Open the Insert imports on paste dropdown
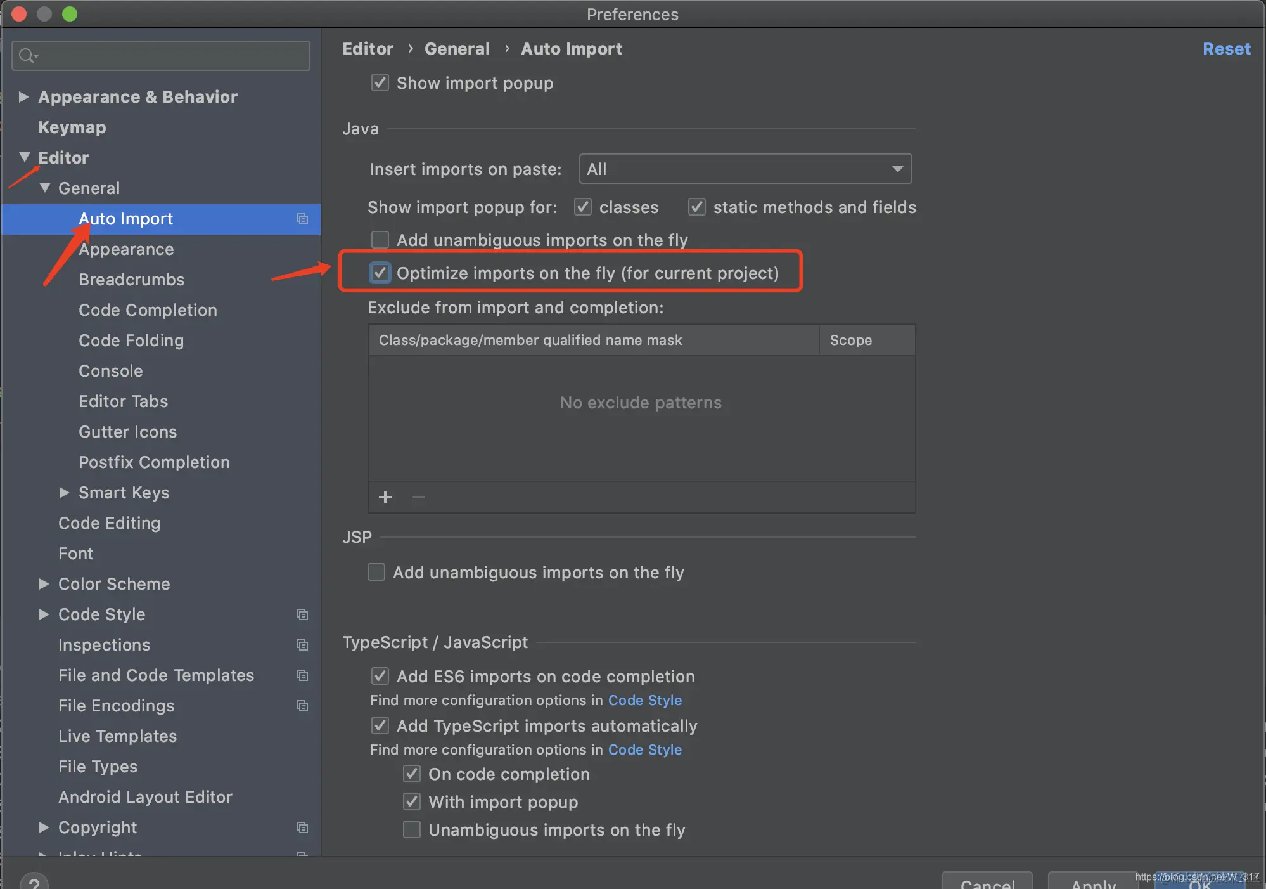Viewport: 1266px width, 889px height. [745, 169]
